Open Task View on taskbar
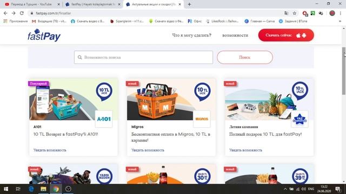The width and height of the screenshot is (346, 194). (18, 189)
